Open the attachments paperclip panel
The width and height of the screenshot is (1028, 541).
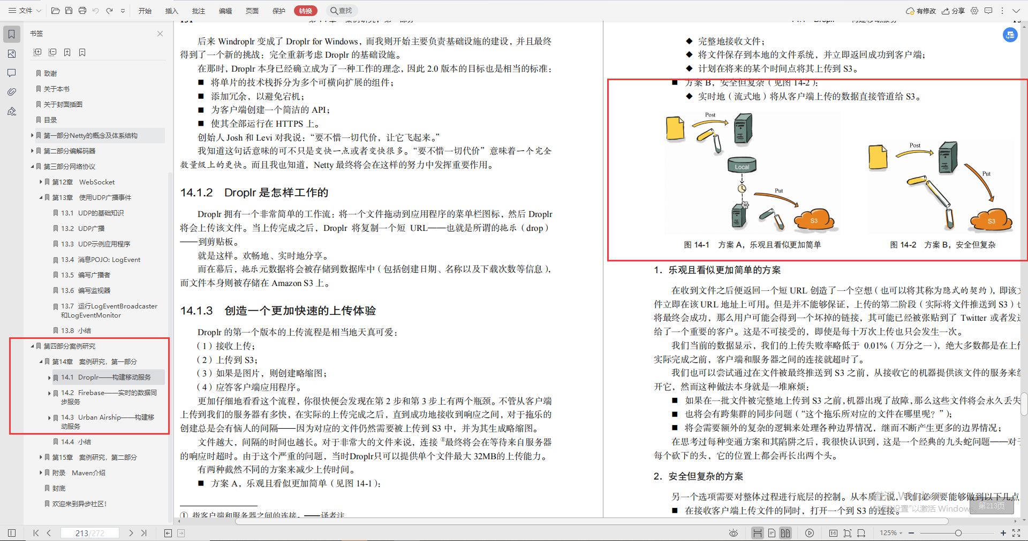[12, 92]
